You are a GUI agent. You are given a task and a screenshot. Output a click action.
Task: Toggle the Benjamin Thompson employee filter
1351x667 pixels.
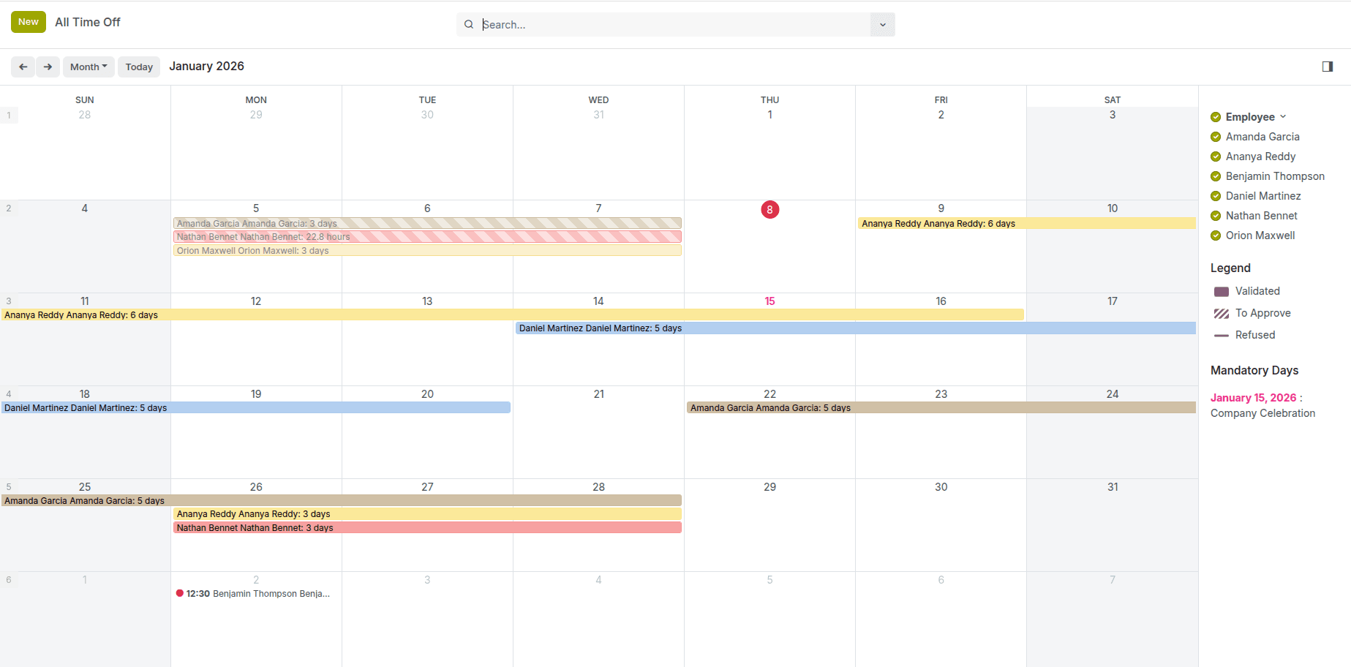[1274, 176]
